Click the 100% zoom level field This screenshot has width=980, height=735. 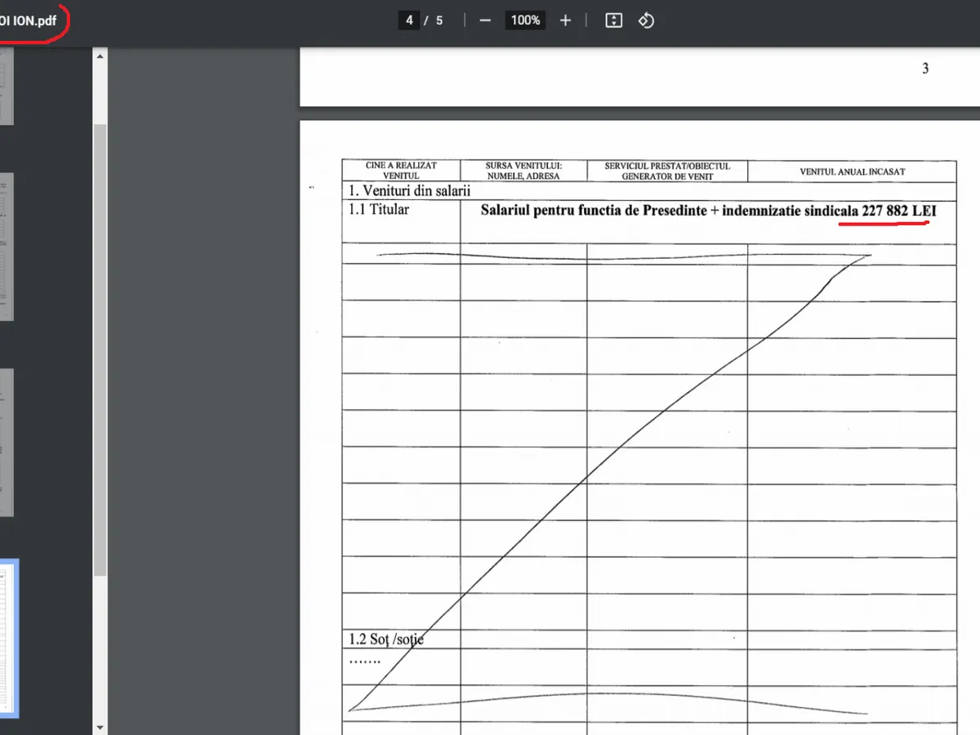pyautogui.click(x=525, y=20)
